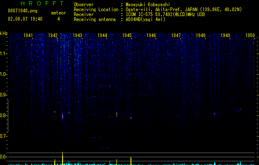Click the yellow power peak just after 1945
The height and width of the screenshot is (165, 259).
[x=131, y=161]
